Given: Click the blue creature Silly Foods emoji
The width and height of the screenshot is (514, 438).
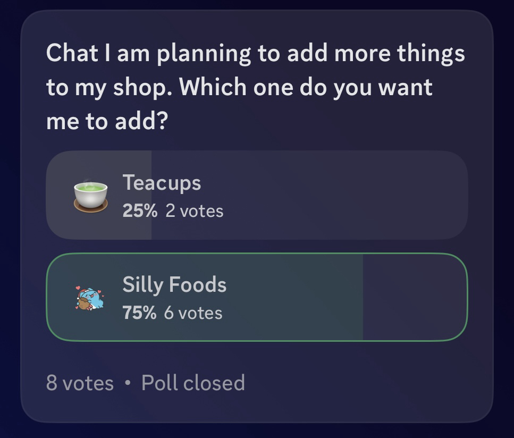Looking at the screenshot, I should click(89, 298).
